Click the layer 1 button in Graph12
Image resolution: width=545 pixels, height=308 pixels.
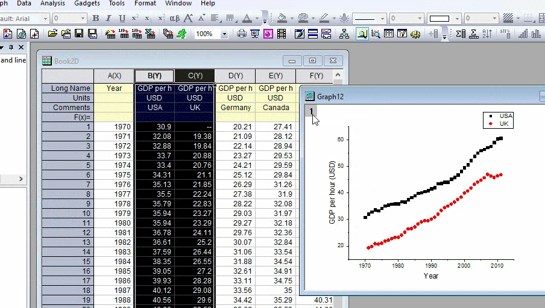click(x=311, y=111)
